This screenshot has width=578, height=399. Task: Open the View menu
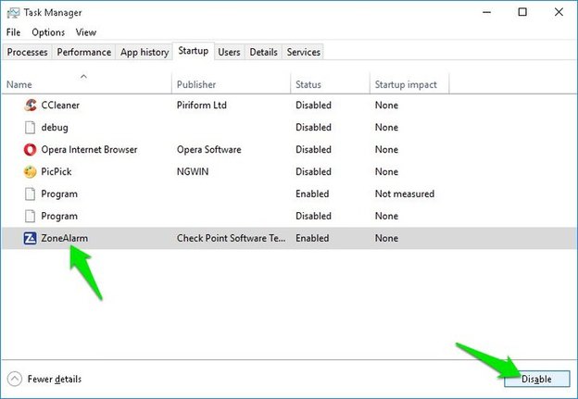point(86,32)
